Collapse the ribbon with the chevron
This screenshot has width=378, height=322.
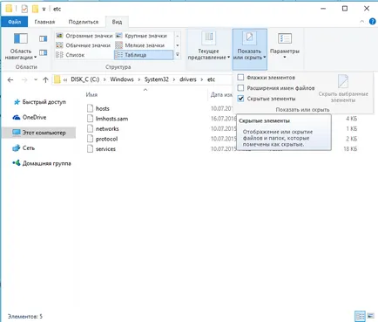[x=361, y=22]
